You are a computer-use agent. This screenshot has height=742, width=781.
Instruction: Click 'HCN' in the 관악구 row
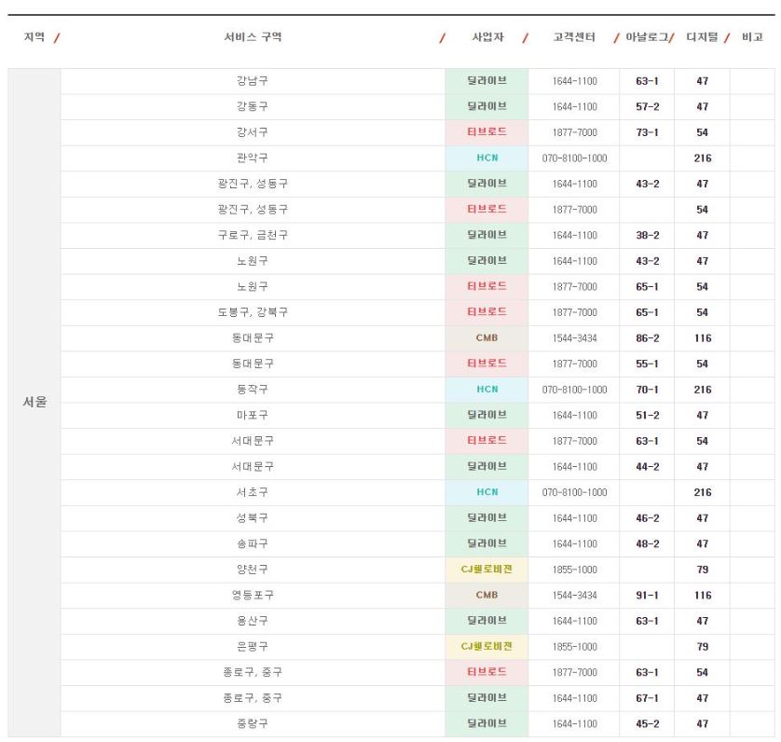[487, 158]
